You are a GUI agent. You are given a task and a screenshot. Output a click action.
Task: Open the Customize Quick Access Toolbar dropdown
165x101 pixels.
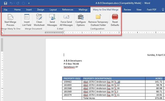coord(29,3)
